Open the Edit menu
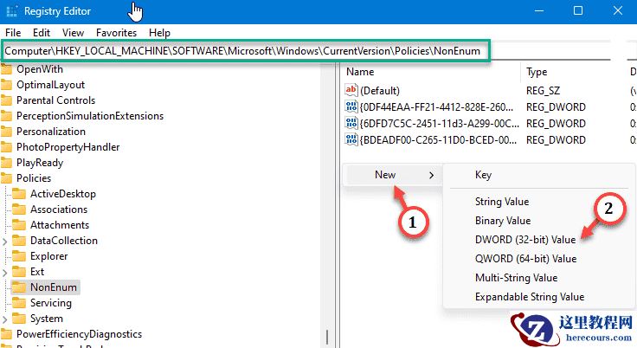Image resolution: width=637 pixels, height=348 pixels. (42, 33)
